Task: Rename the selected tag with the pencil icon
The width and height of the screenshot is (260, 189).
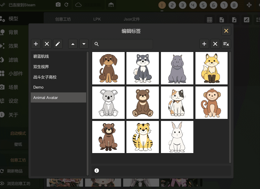Action: pos(58,44)
